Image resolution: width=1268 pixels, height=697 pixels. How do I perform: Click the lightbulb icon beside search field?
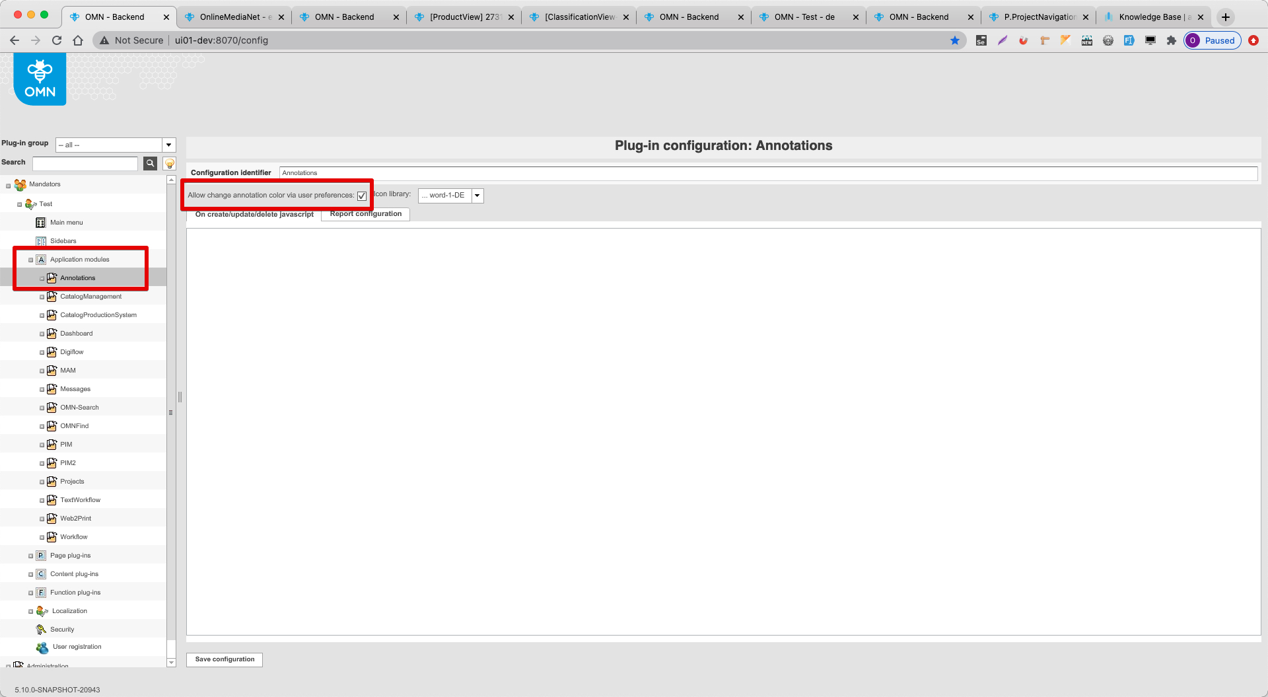click(x=168, y=163)
